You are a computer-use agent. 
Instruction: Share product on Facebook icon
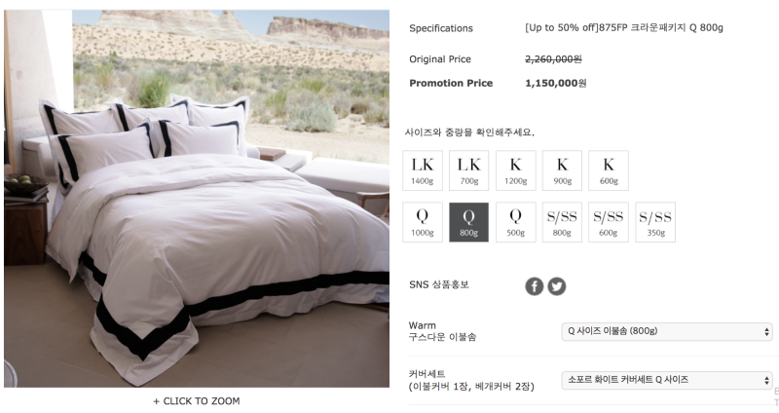(534, 286)
